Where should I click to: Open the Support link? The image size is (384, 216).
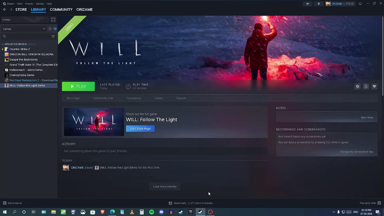181,98
